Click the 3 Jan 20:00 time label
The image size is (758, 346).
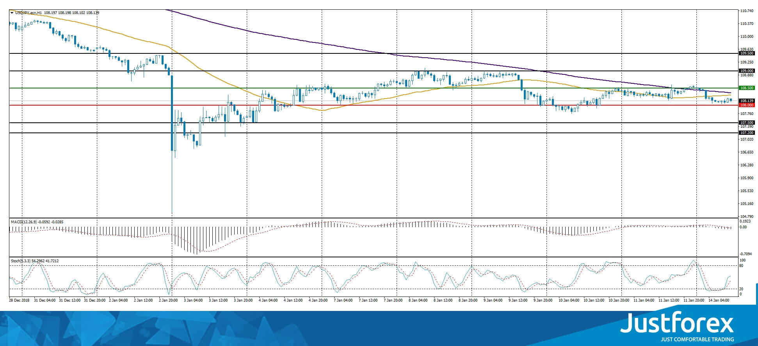[x=244, y=300]
